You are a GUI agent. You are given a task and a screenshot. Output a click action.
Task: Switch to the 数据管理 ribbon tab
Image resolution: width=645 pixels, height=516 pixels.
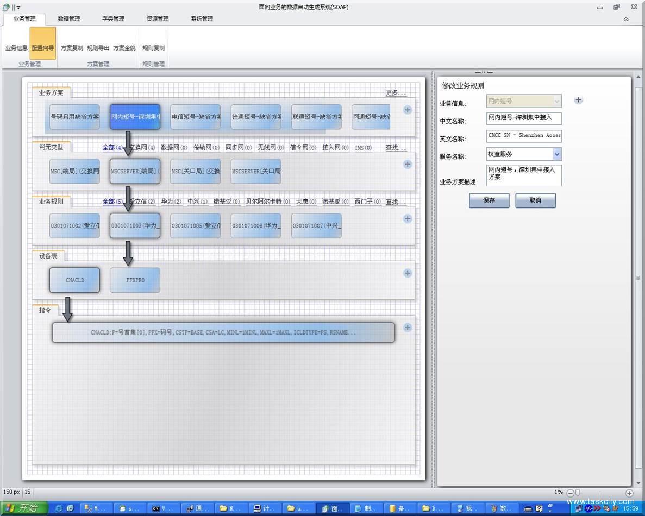69,19
